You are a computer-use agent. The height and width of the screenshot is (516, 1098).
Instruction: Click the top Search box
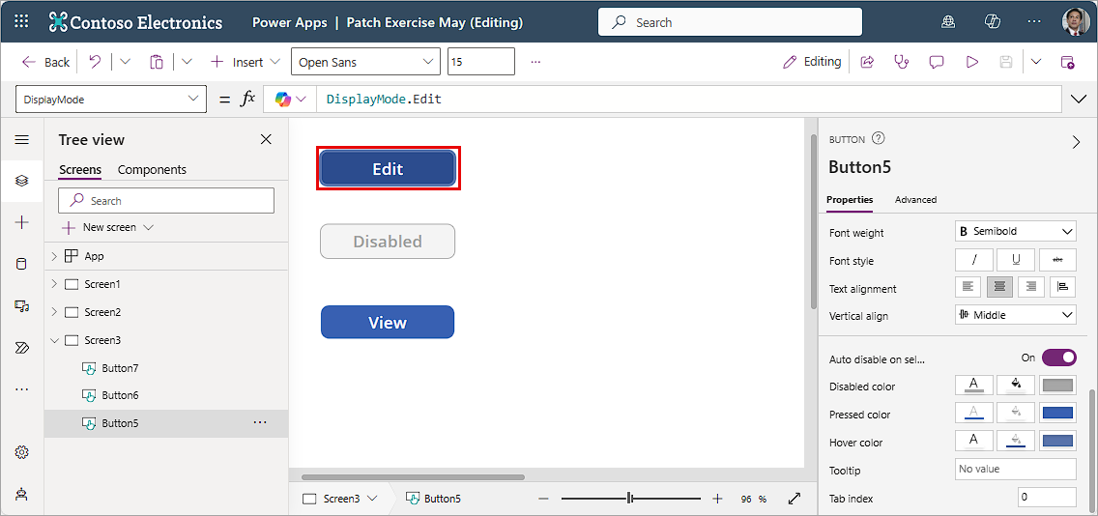pyautogui.click(x=731, y=21)
